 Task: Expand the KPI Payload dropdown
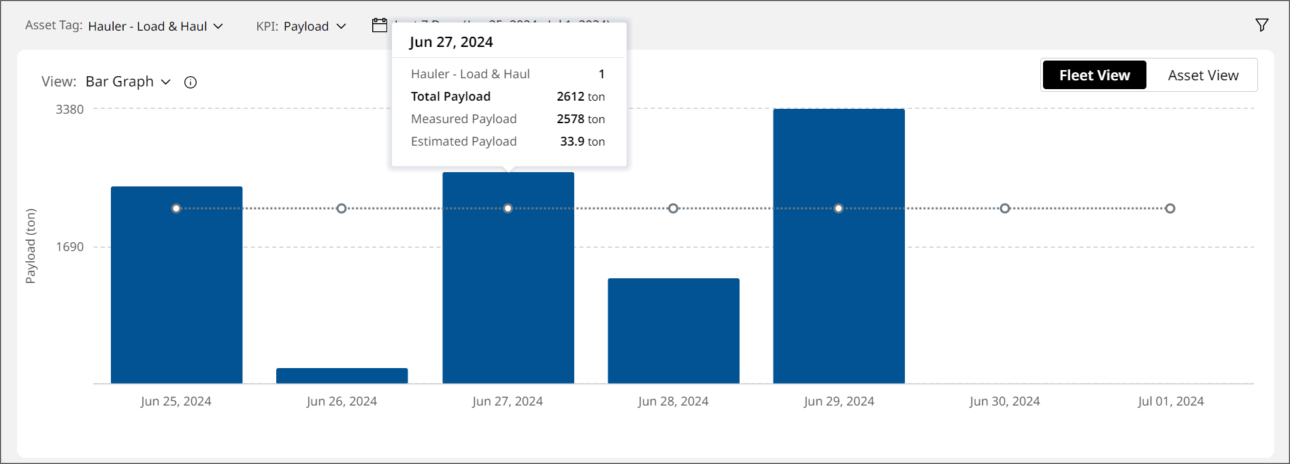pyautogui.click(x=314, y=27)
